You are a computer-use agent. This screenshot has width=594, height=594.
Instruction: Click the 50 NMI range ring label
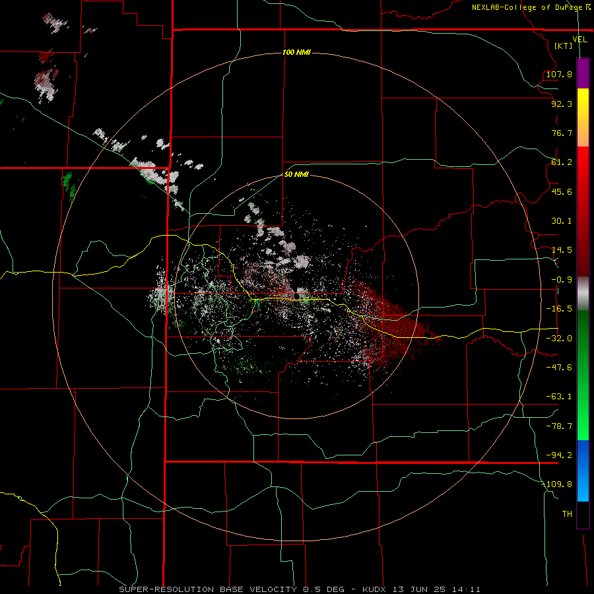tap(296, 174)
